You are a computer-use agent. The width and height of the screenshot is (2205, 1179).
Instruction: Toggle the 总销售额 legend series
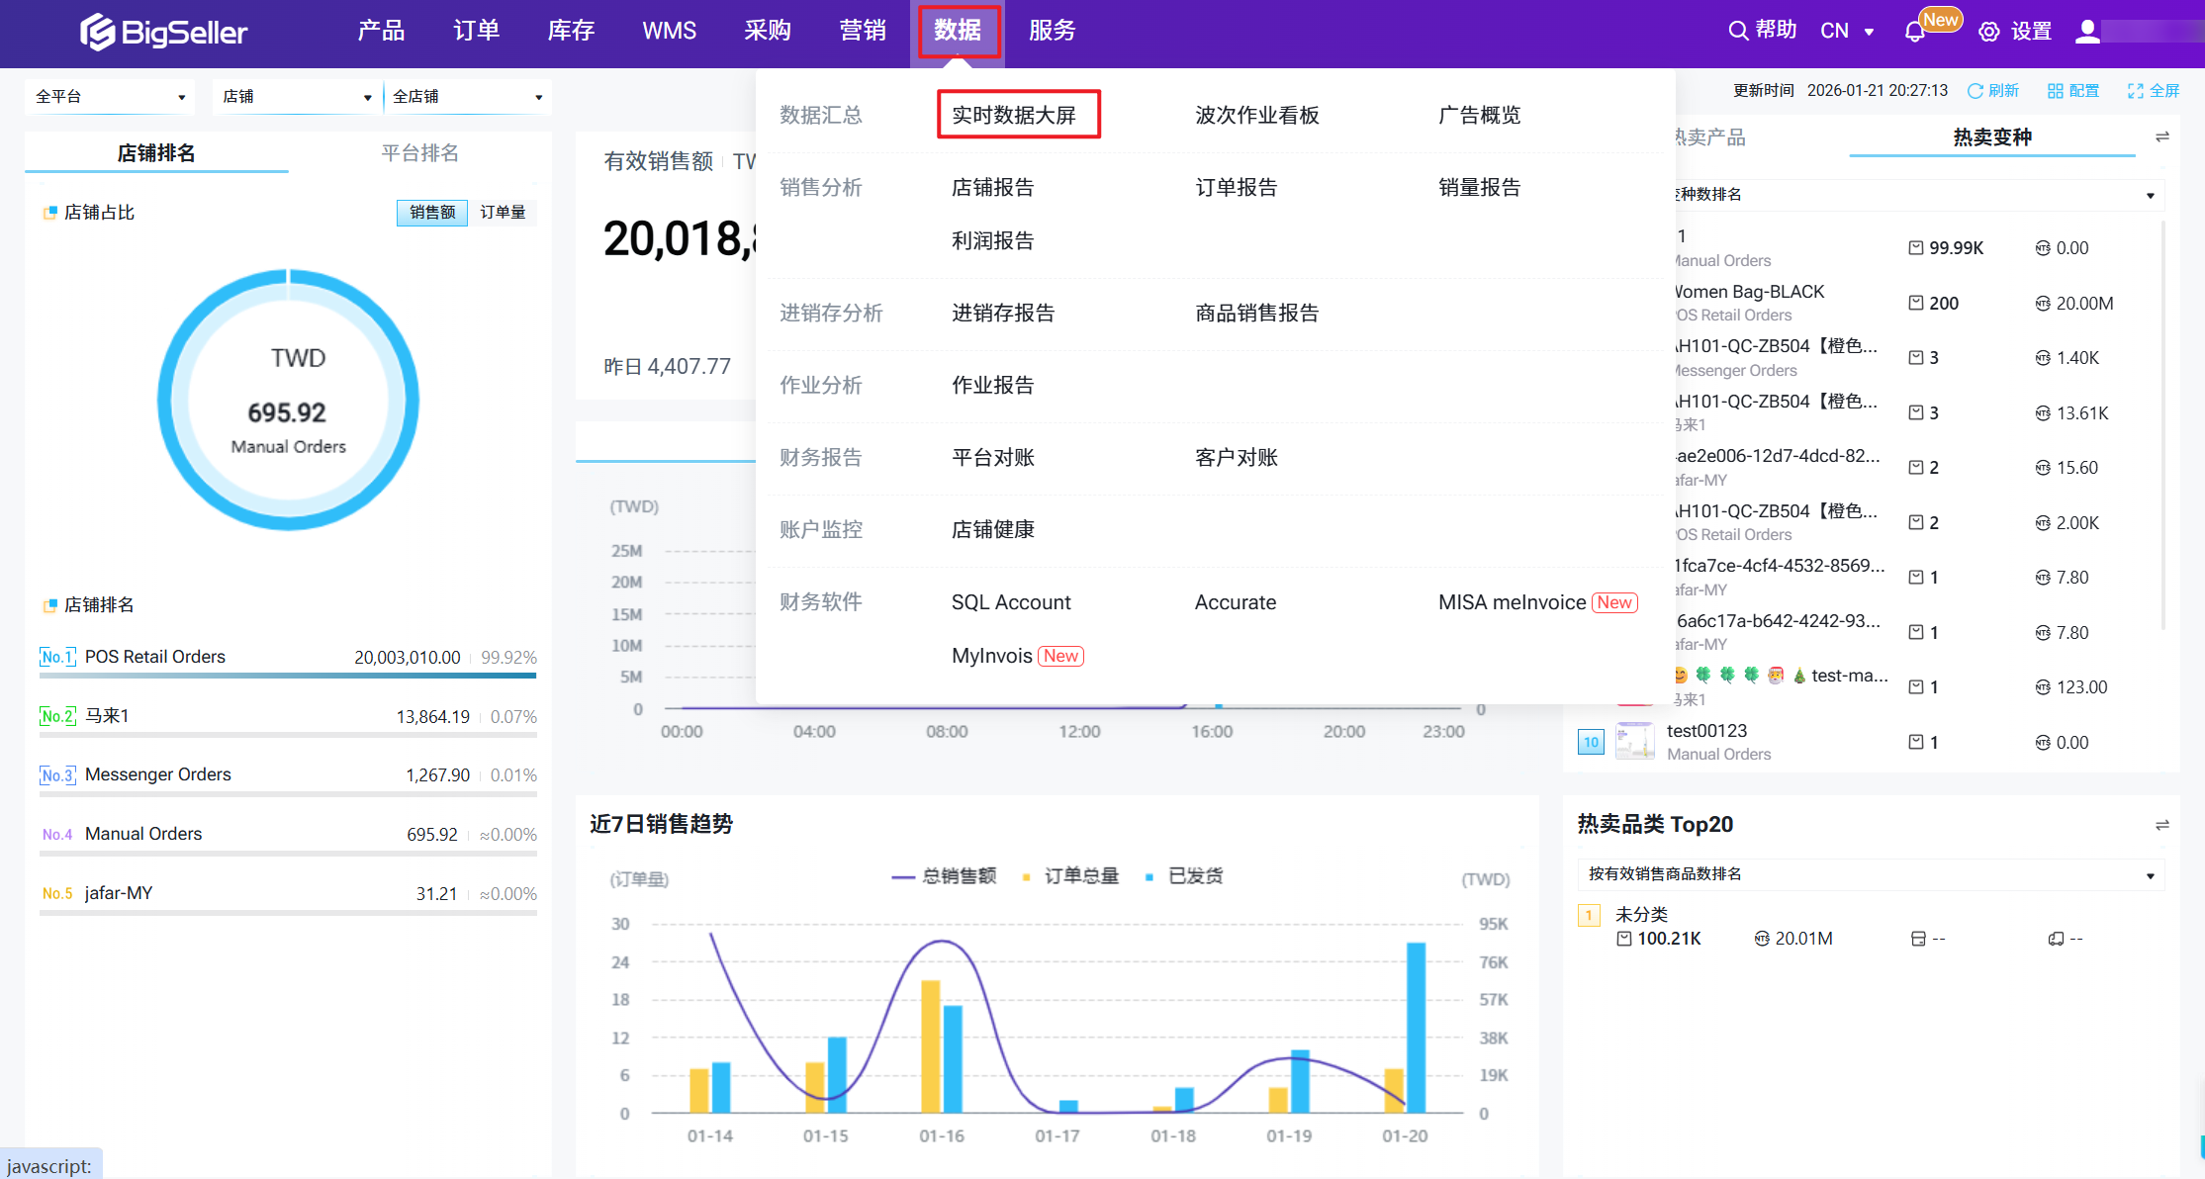point(944,876)
